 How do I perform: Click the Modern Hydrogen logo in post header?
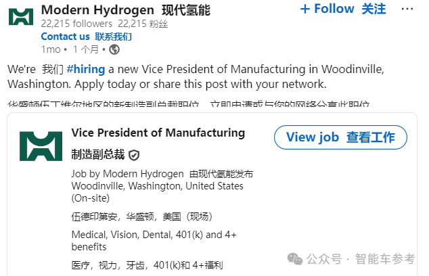click(21, 16)
